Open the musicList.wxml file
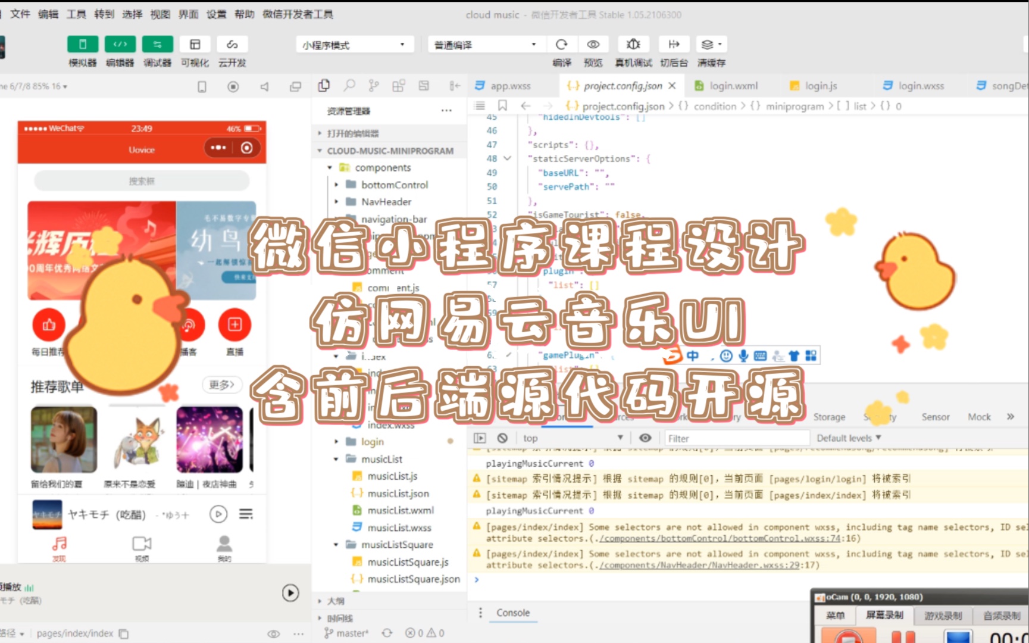Image resolution: width=1029 pixels, height=643 pixels. click(x=401, y=510)
